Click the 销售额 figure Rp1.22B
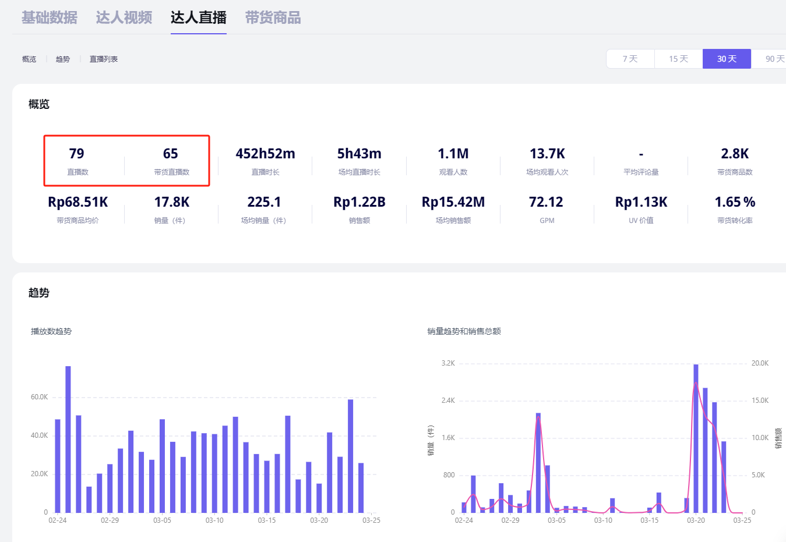 pos(359,202)
